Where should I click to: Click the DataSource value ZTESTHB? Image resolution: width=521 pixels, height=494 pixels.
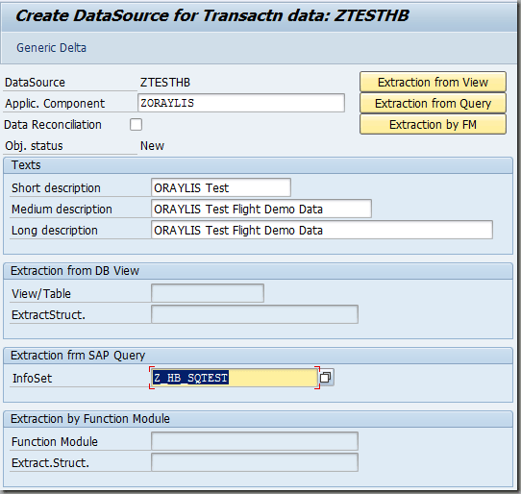coord(165,83)
